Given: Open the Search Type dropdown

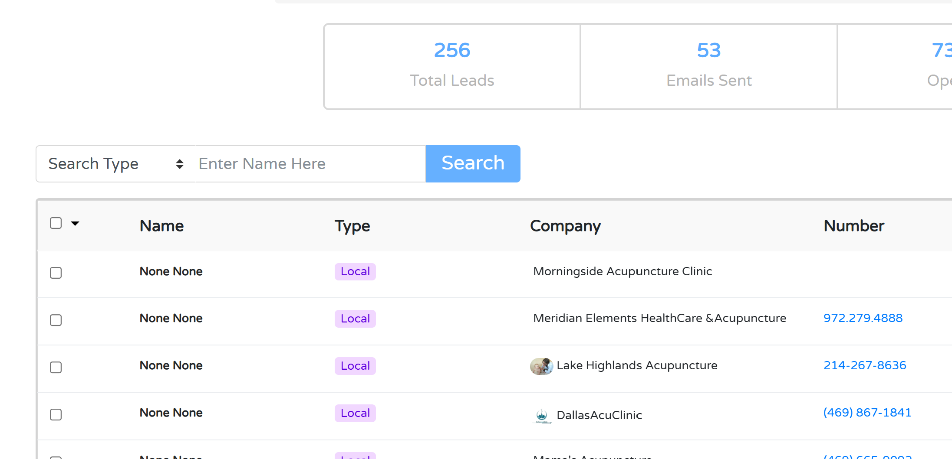Looking at the screenshot, I should point(115,164).
